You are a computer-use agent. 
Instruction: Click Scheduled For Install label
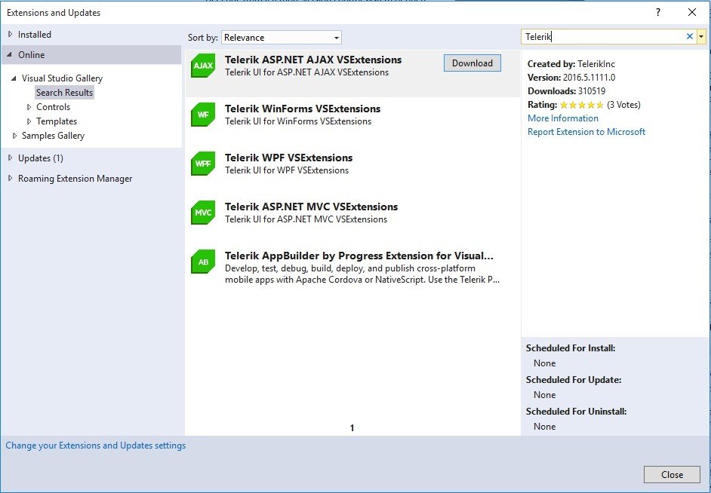click(571, 348)
